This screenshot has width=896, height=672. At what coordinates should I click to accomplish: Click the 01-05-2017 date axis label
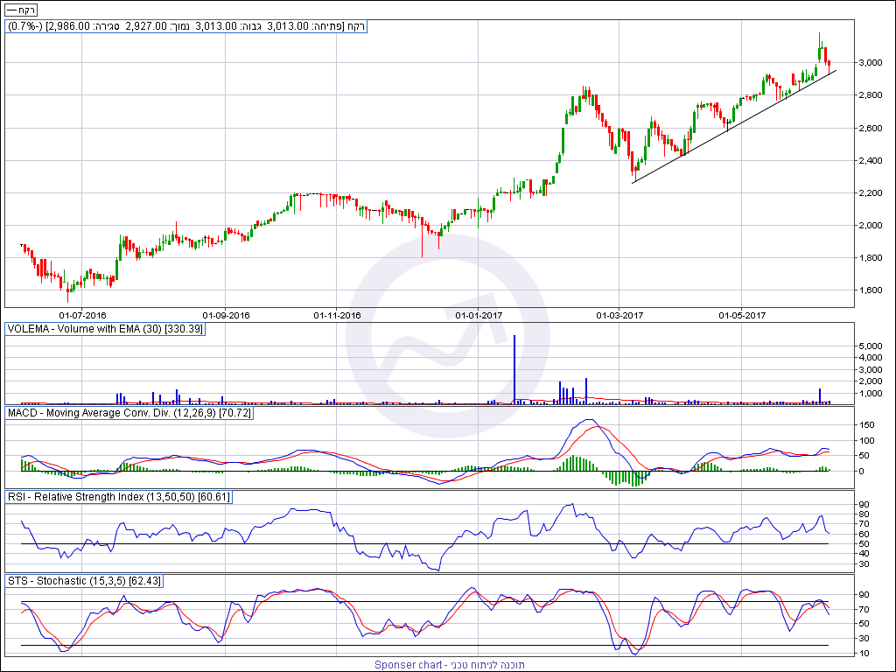742,314
